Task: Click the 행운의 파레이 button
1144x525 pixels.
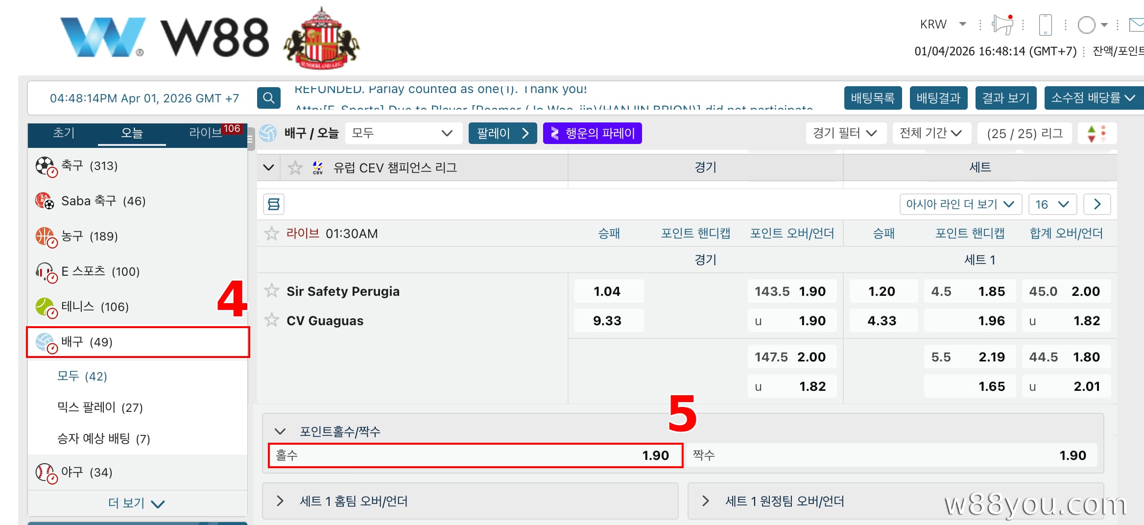Action: click(592, 133)
